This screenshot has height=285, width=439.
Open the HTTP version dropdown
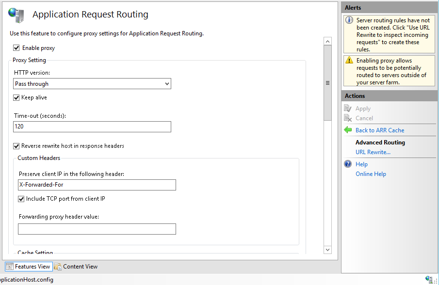coord(92,84)
